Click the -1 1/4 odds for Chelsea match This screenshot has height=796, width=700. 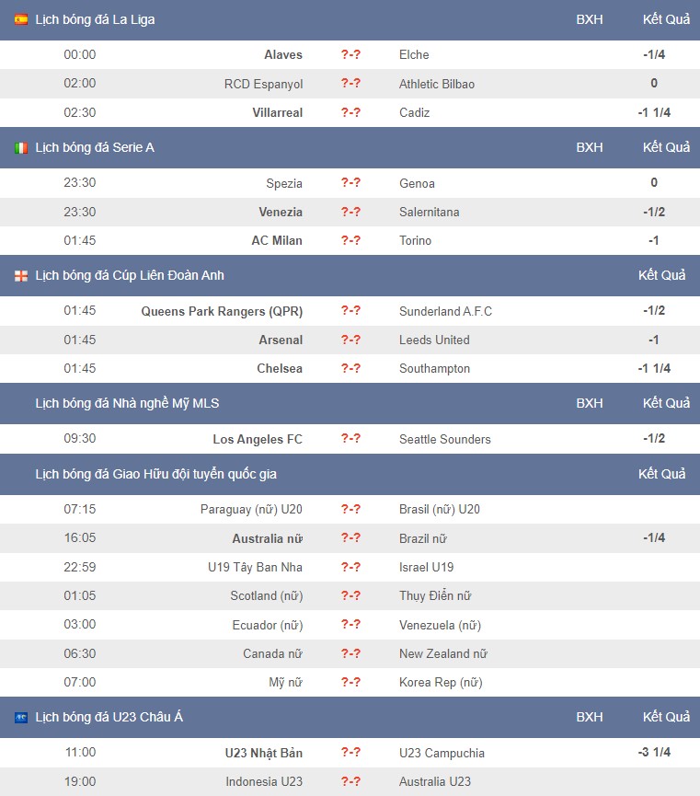pyautogui.click(x=654, y=369)
